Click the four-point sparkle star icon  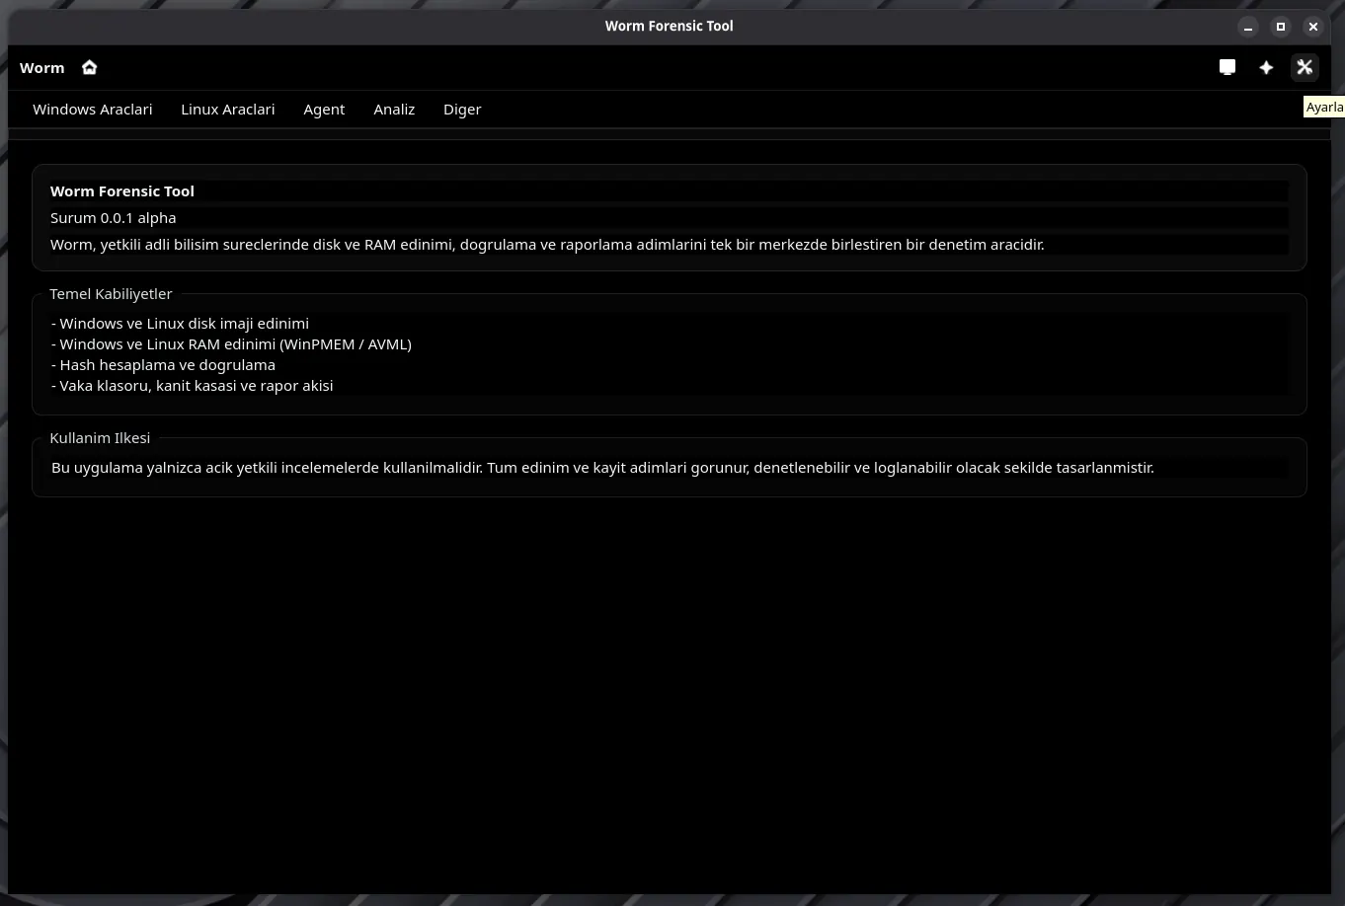(x=1266, y=67)
